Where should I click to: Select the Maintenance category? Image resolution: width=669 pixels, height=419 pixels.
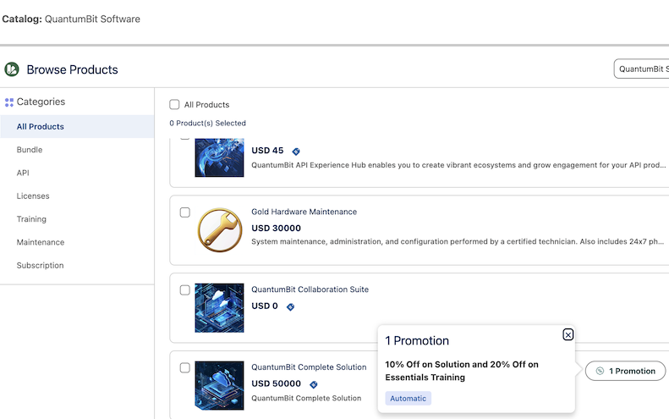[x=41, y=242]
